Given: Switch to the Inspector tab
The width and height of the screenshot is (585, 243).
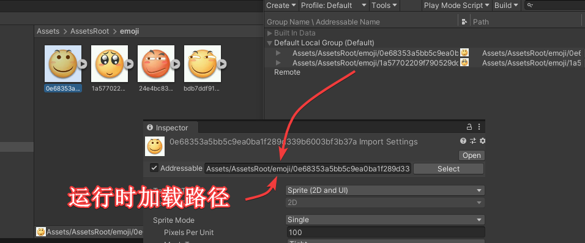Looking at the screenshot, I should (x=171, y=128).
